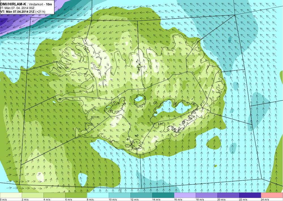Click the "2 m/s" legend label

point(25,200)
